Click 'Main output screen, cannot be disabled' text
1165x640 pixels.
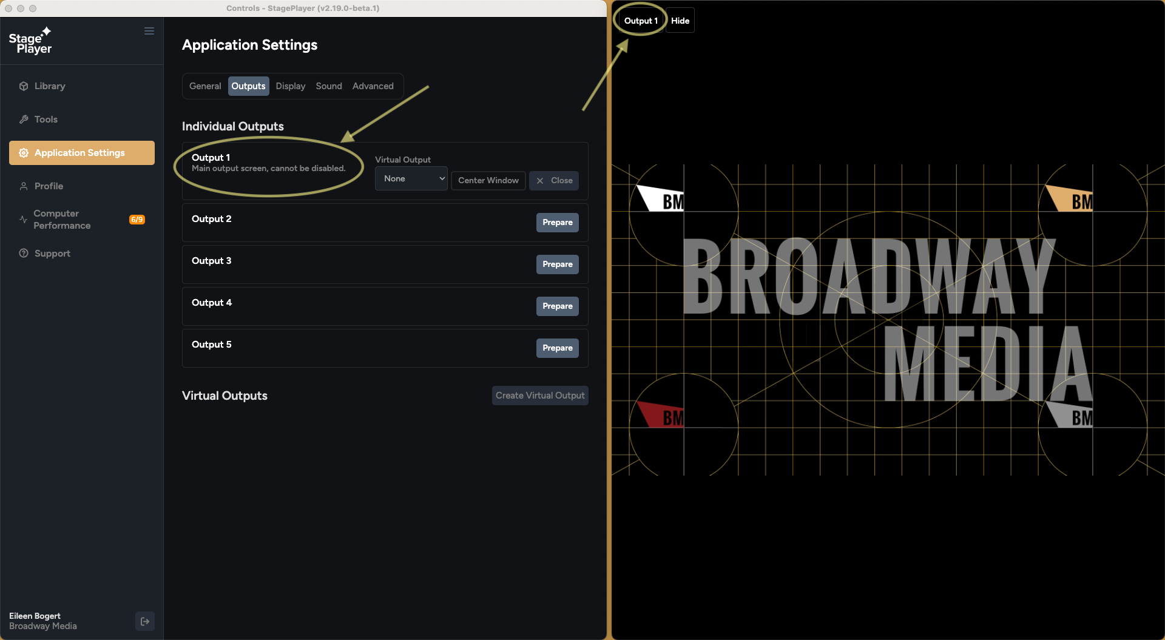[269, 169]
